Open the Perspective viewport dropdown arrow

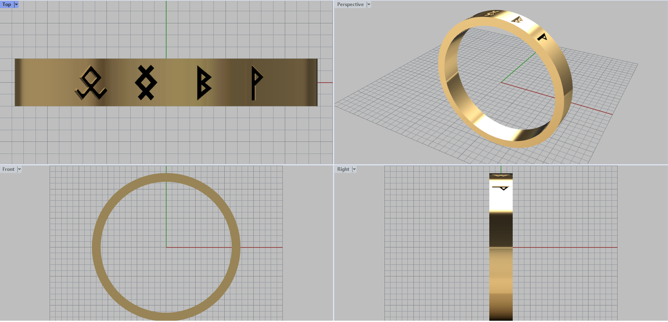coord(369,5)
